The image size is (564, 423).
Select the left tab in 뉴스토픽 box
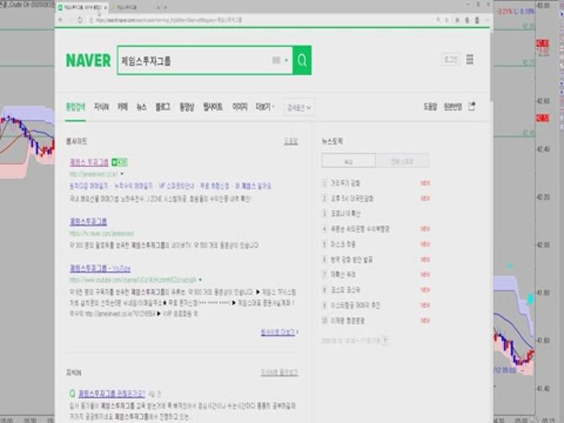click(x=349, y=161)
